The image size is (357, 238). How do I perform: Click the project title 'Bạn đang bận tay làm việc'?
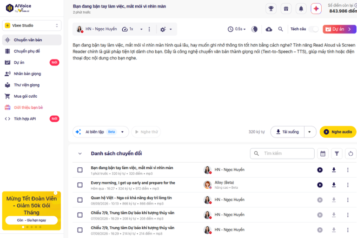coord(119,7)
